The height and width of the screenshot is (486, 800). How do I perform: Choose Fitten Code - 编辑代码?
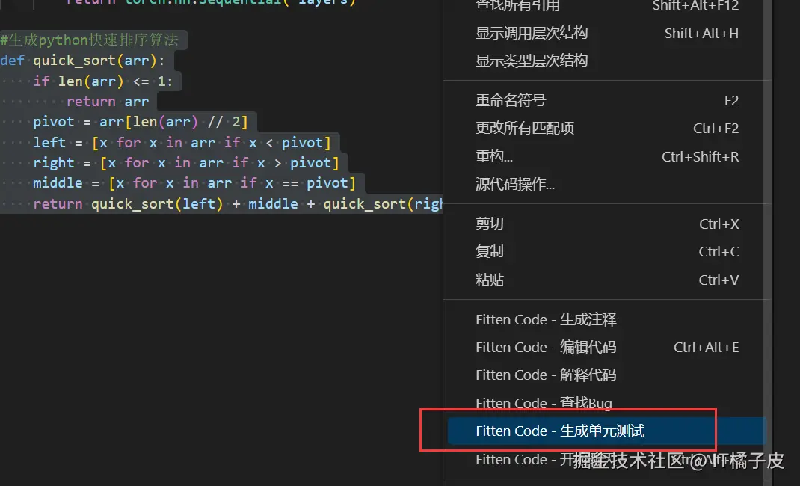[606, 347]
